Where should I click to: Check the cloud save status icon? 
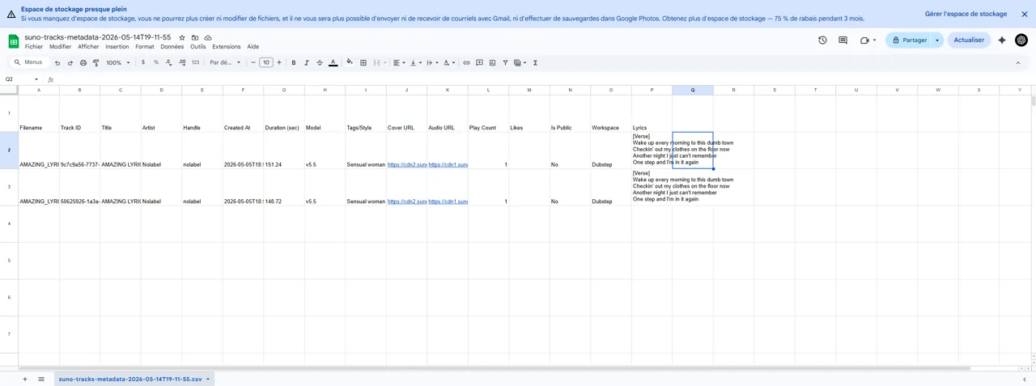coord(208,37)
